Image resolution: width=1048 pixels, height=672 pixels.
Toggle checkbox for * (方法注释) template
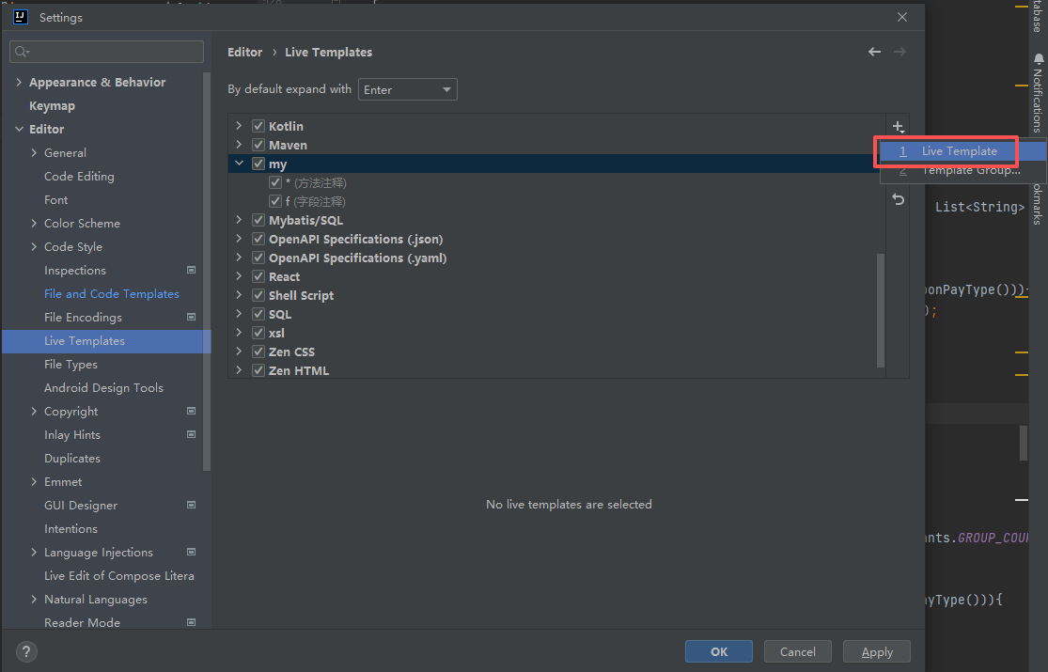[x=274, y=182]
